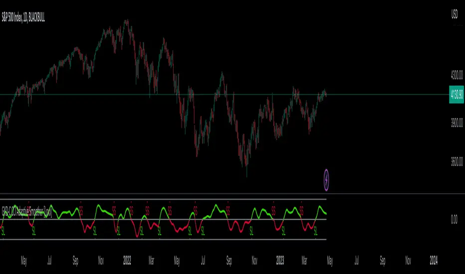Click the green 4130.90 current price label

[457, 95]
